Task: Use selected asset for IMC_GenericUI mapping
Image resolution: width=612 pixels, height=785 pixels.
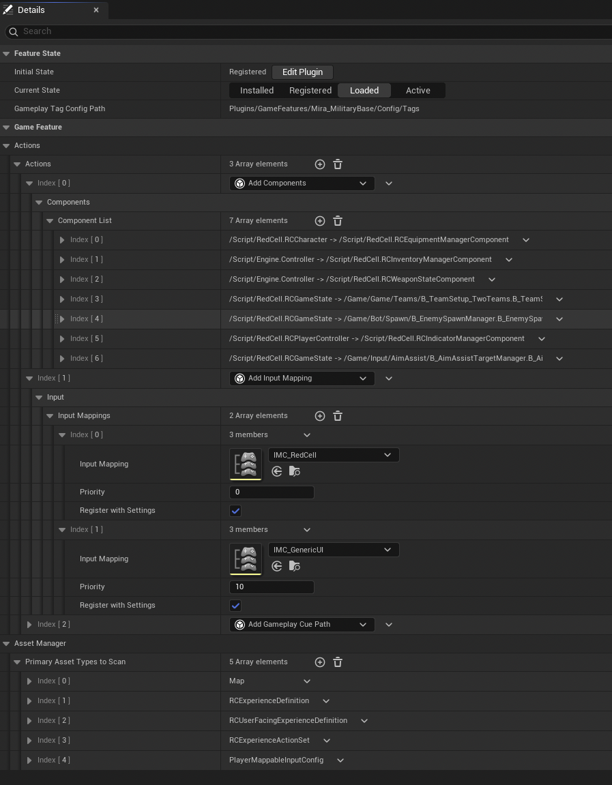Action: click(276, 566)
